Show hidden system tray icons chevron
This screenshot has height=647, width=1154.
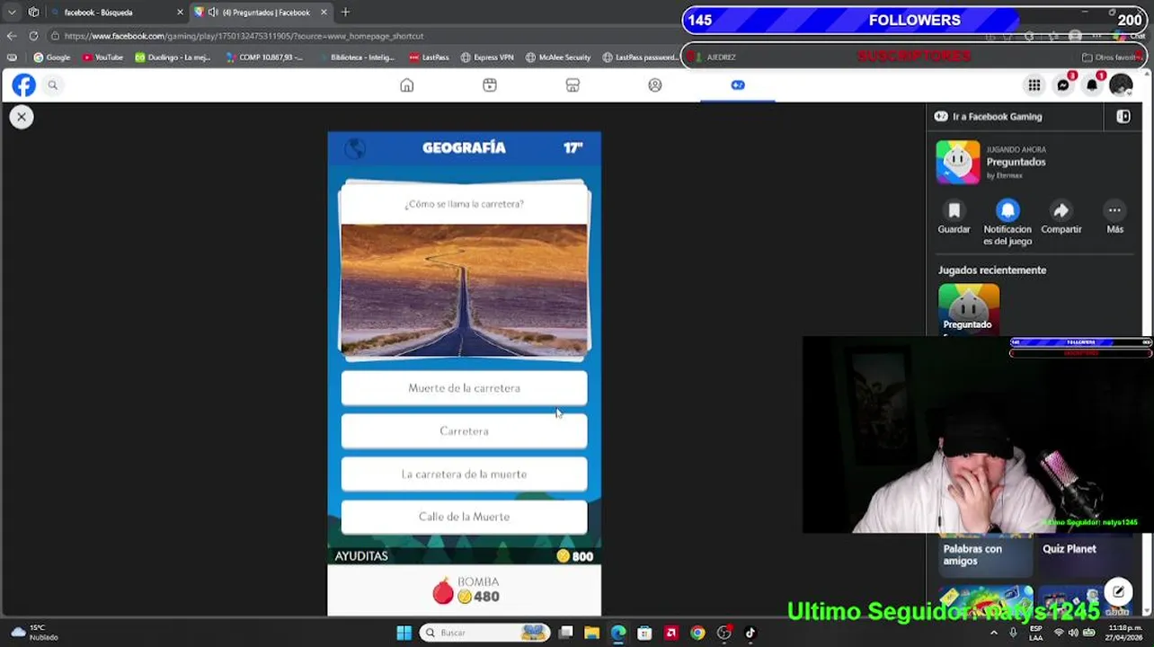coord(994,633)
